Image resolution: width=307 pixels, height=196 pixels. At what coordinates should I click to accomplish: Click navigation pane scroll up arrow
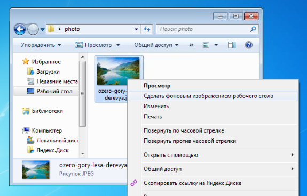[x=83, y=56]
